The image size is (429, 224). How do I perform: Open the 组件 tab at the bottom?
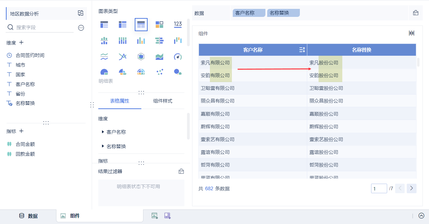100,216
